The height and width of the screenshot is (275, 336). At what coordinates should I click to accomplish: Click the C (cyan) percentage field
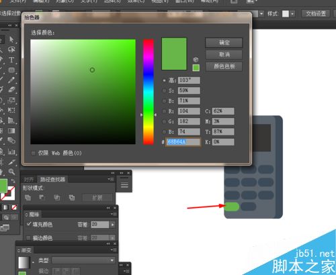click(223, 111)
